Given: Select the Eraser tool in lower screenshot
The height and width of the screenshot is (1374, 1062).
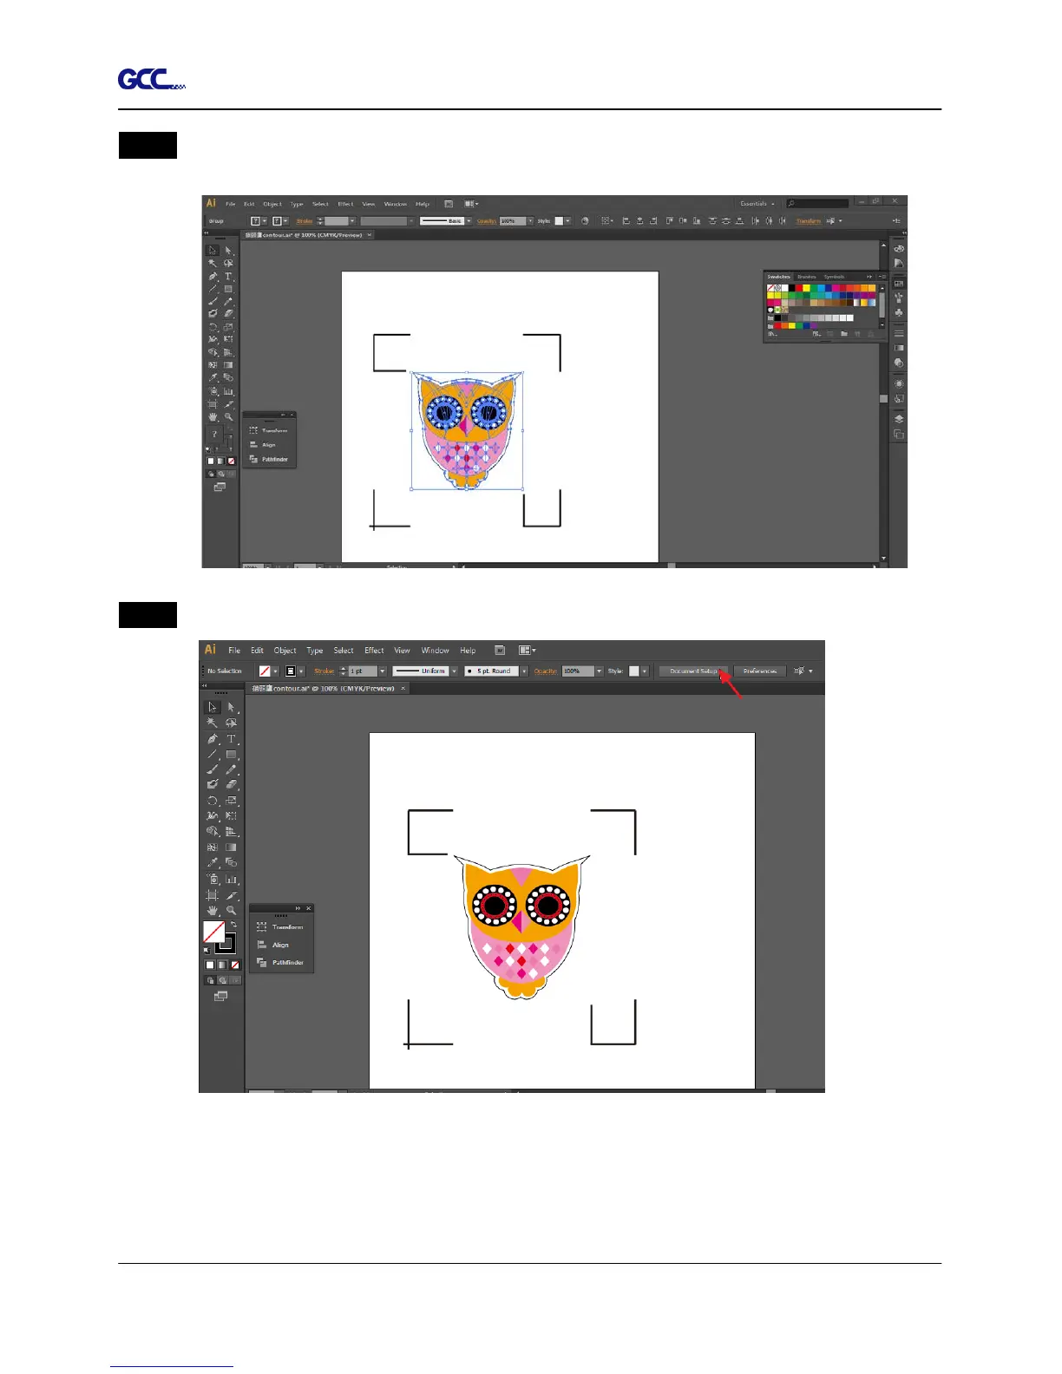Looking at the screenshot, I should tap(231, 784).
